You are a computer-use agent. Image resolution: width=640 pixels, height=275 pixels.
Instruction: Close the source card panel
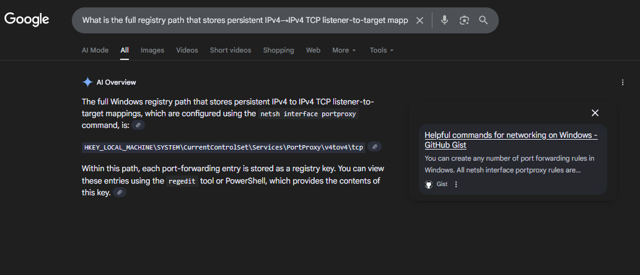click(595, 113)
